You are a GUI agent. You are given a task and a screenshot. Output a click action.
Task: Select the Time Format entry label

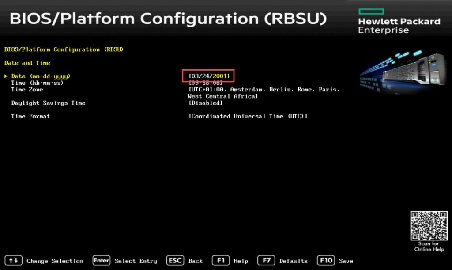point(30,116)
